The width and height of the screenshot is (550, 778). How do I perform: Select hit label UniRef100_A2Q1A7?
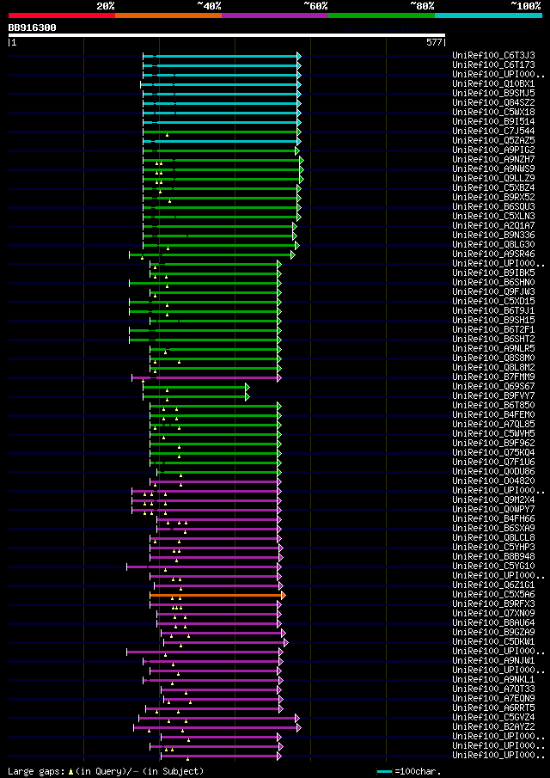click(493, 225)
